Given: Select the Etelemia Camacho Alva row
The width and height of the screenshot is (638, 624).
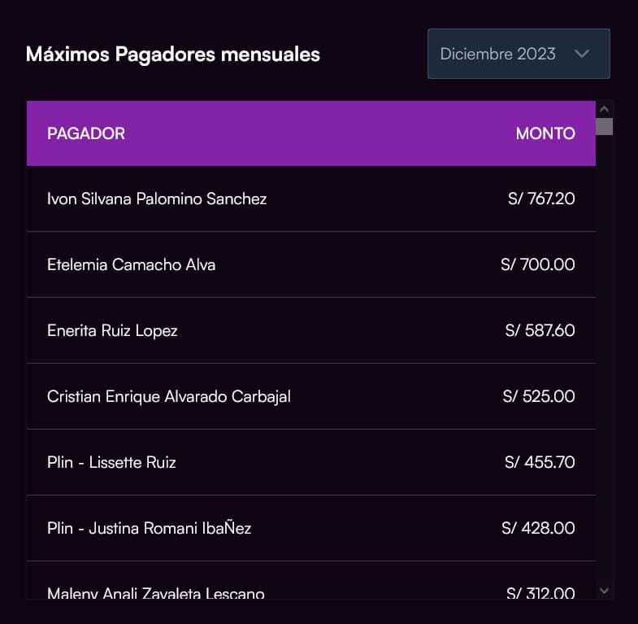Looking at the screenshot, I should point(132,264).
